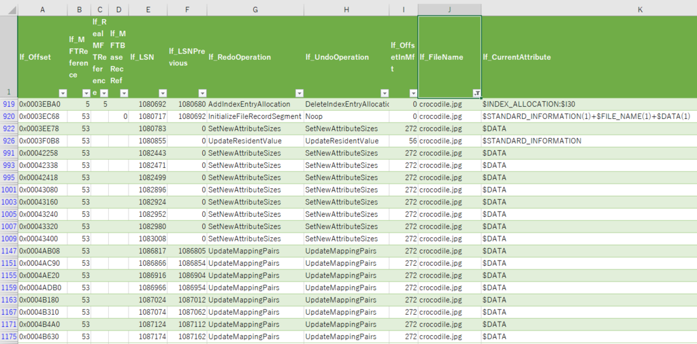697x344 pixels.
Task: Select row header 1009
Action: [x=9, y=239]
